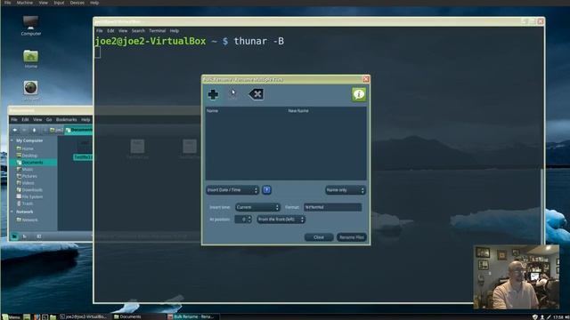Select Desktop in the file manager sidebar
570x320 pixels.
(29, 156)
